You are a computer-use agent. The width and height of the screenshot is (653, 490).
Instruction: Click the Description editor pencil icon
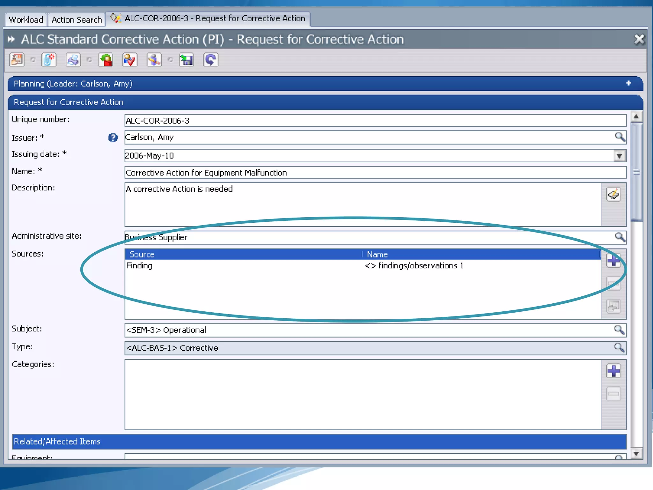tap(613, 194)
